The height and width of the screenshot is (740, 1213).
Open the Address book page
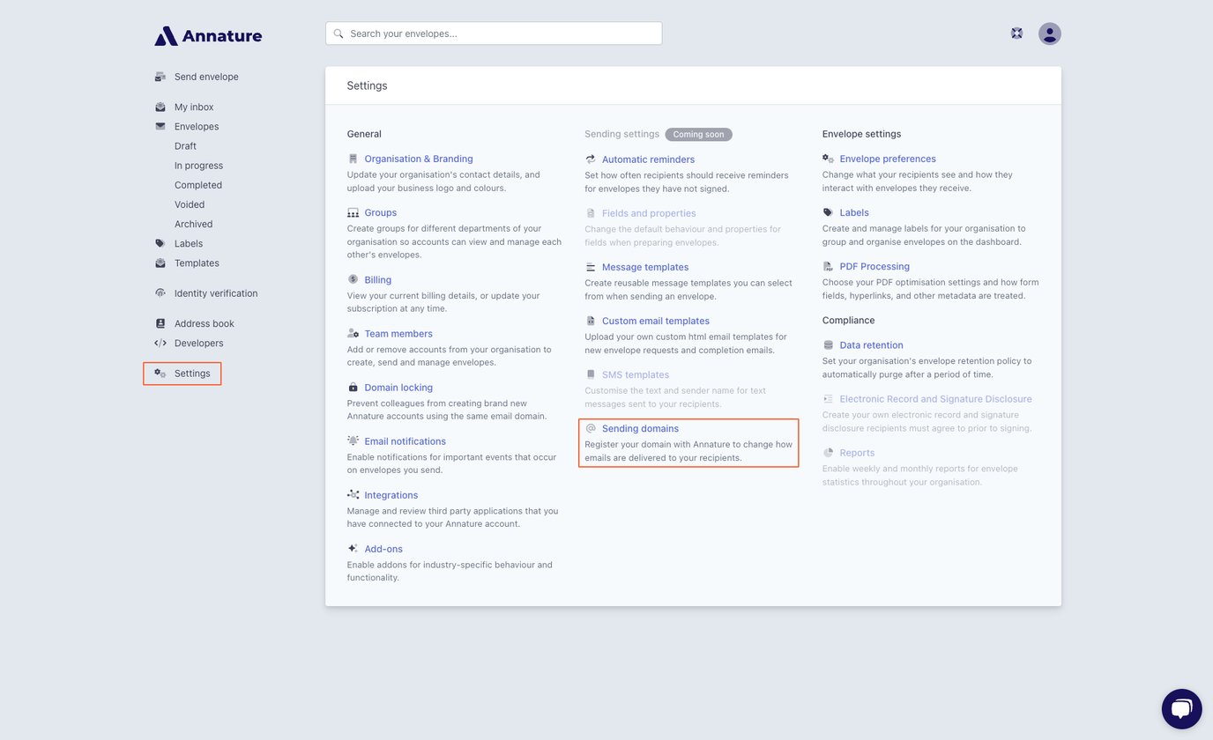[204, 323]
